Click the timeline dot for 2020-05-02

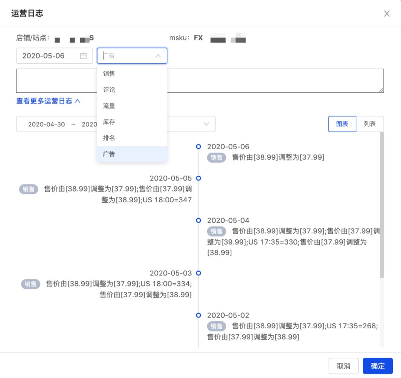(199, 315)
